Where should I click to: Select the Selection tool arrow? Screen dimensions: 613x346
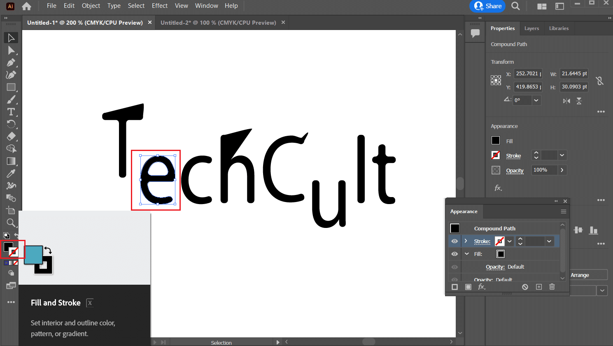coord(11,38)
